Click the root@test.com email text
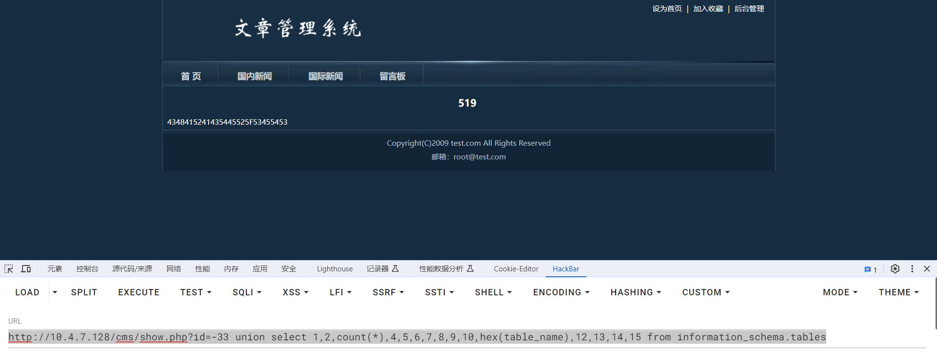The image size is (937, 354). tap(480, 157)
